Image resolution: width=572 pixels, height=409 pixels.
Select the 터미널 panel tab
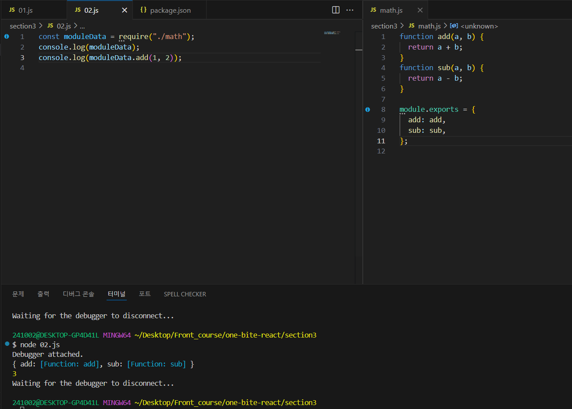pos(117,294)
